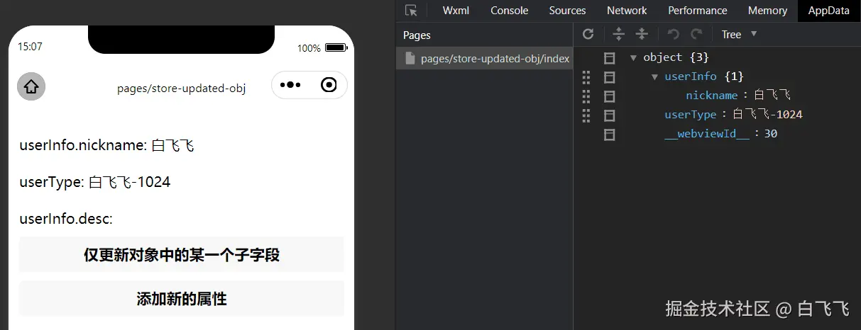
Task: Click the box icon beside __webviewId__ row
Action: pos(609,134)
